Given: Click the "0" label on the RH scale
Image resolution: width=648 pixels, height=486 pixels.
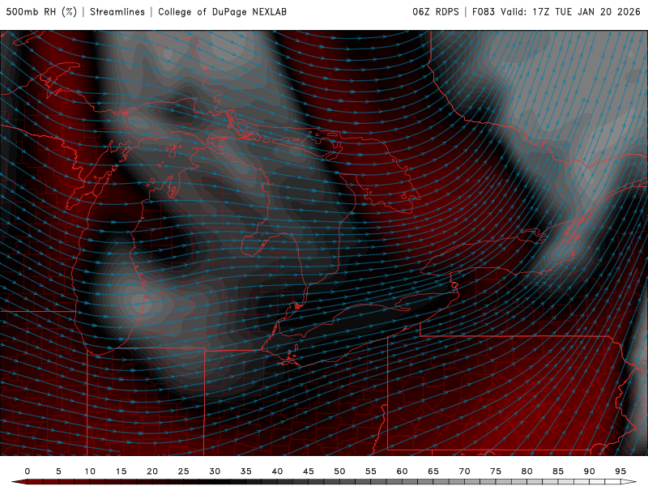Looking at the screenshot, I should (x=28, y=471).
